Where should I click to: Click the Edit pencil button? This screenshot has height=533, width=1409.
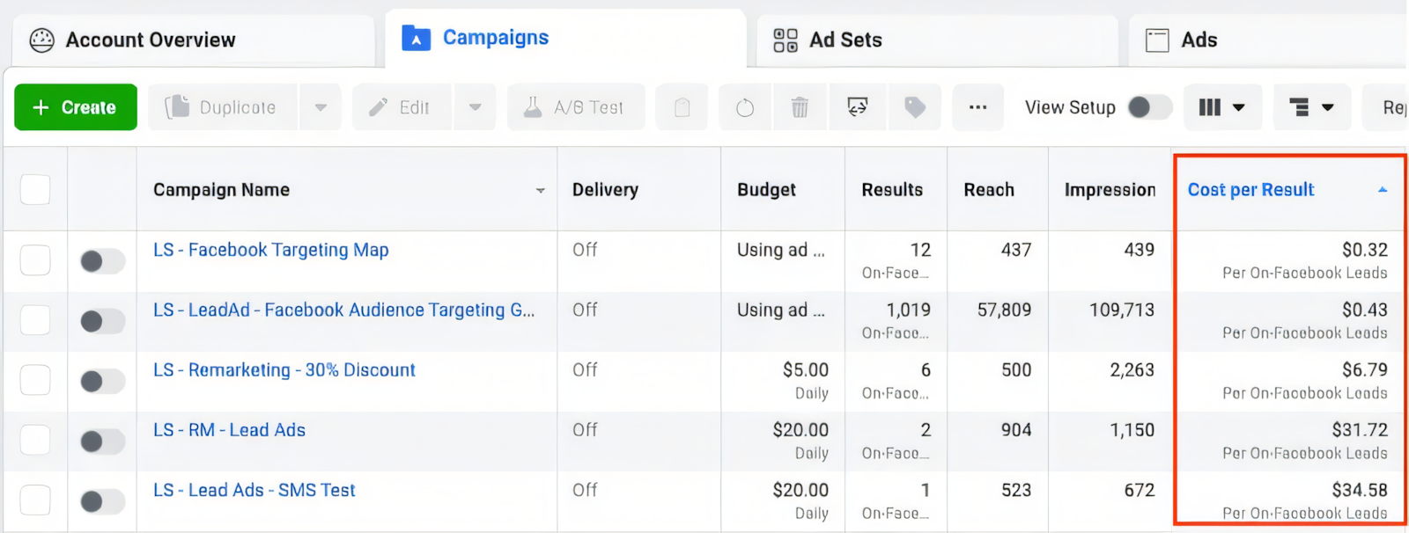tap(402, 107)
